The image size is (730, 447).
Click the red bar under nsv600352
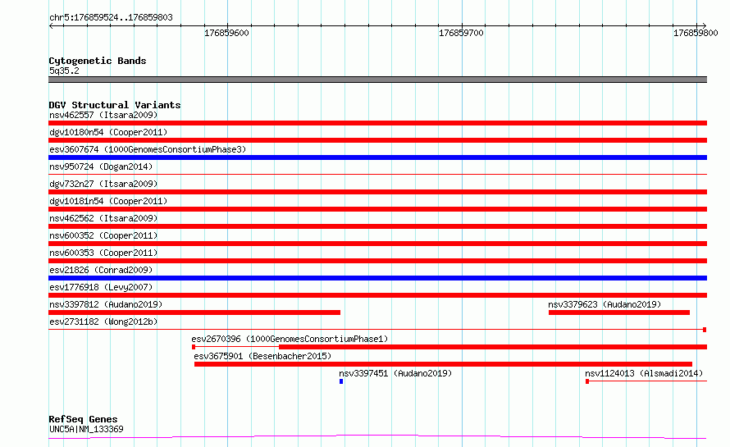pos(377,244)
